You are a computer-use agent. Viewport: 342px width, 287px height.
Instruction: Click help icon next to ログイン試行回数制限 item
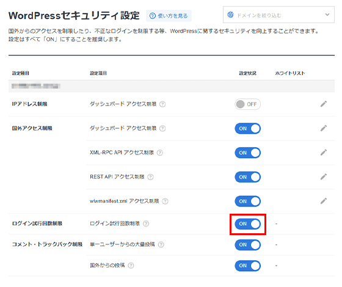[146, 223]
